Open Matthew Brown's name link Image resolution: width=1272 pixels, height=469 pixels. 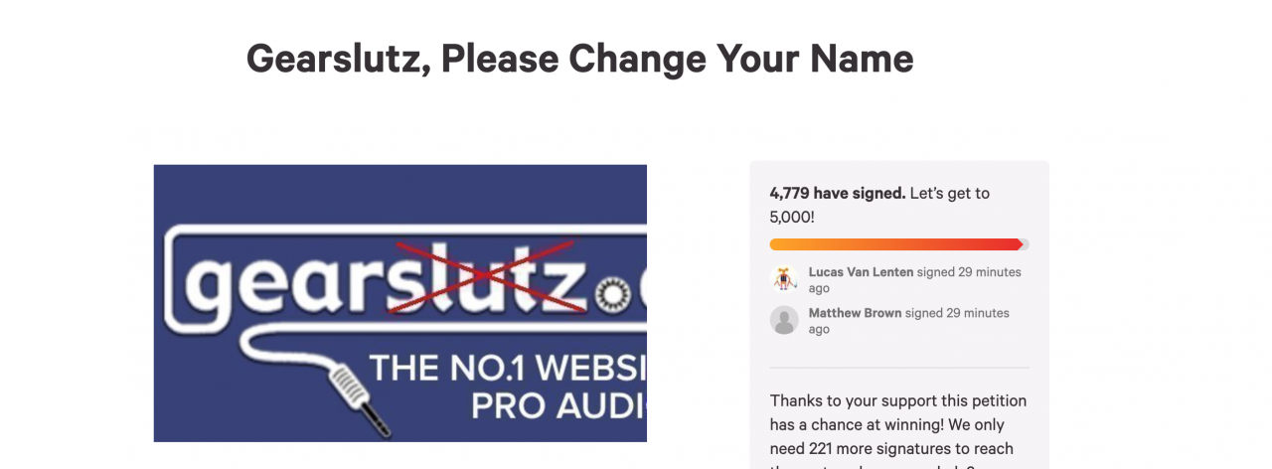pos(855,313)
